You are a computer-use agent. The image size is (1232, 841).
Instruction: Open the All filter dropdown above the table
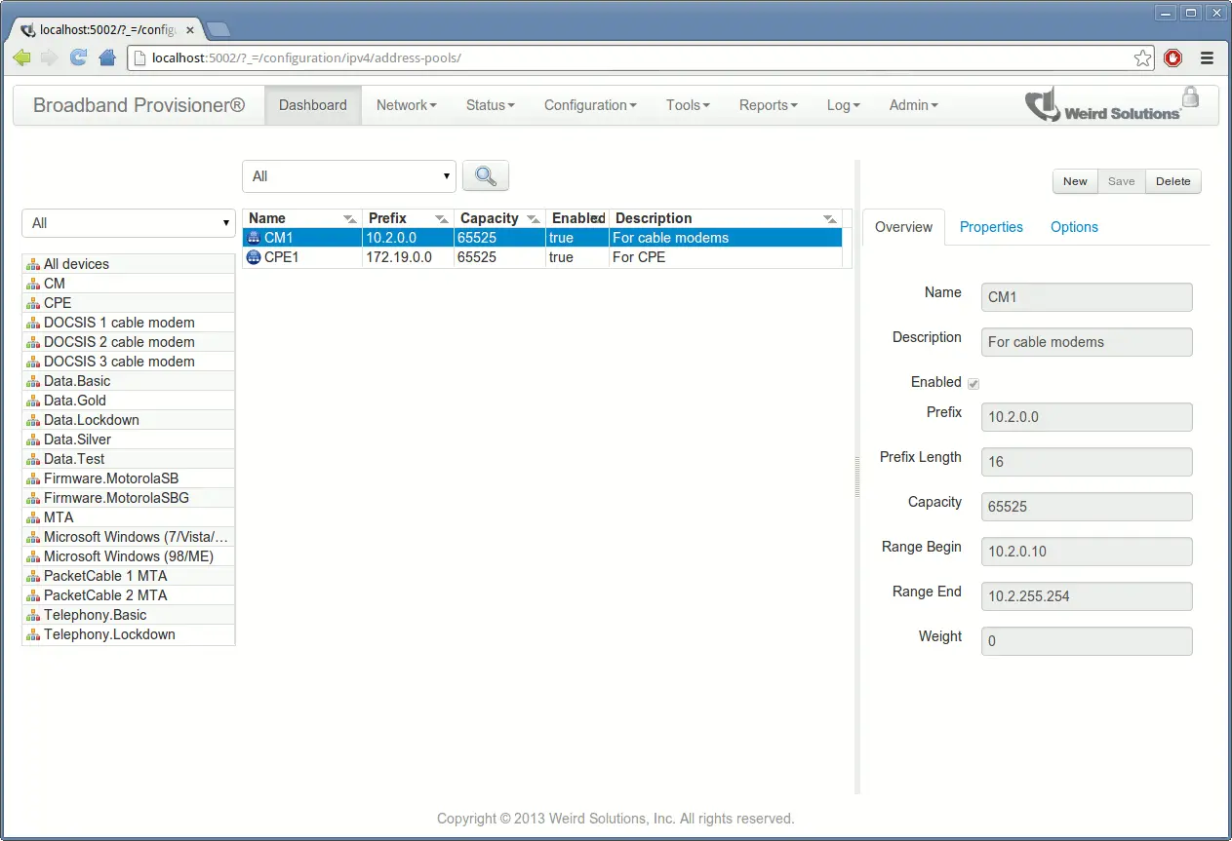(348, 176)
